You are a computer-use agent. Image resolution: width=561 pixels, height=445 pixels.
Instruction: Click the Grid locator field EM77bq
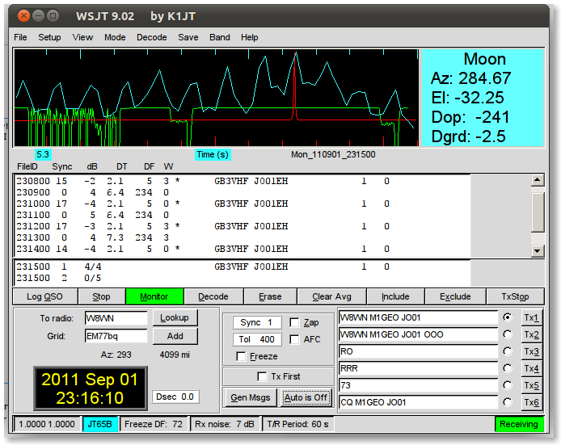tap(116, 336)
